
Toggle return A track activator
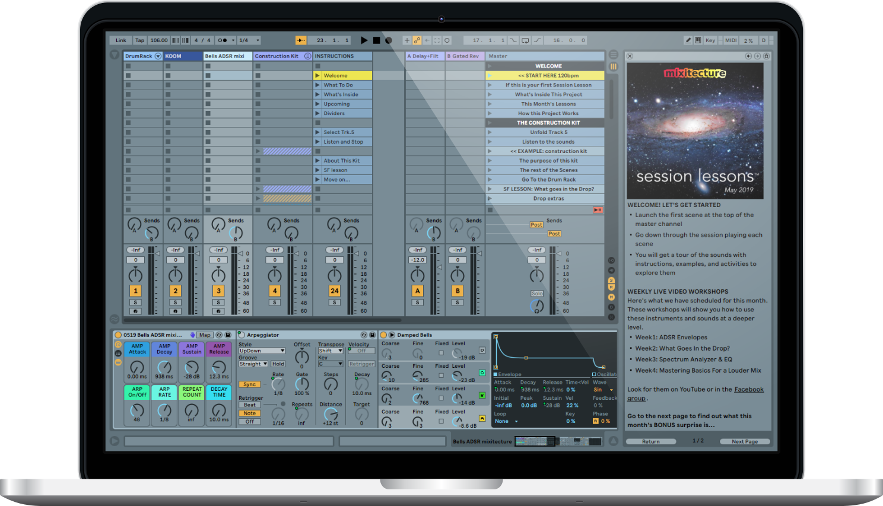click(418, 291)
